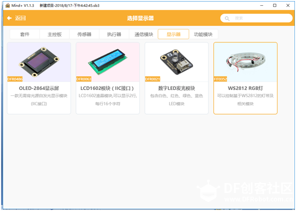
Task: Click the WS2812 card description text
Action: 246,100
